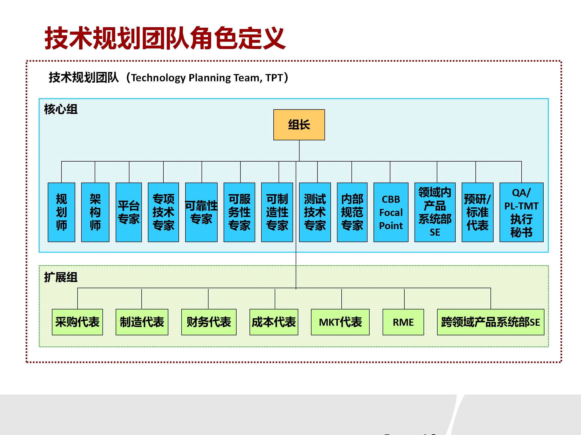The height and width of the screenshot is (435, 581).
Task: Click the MKT代表 box
Action: coord(340,322)
